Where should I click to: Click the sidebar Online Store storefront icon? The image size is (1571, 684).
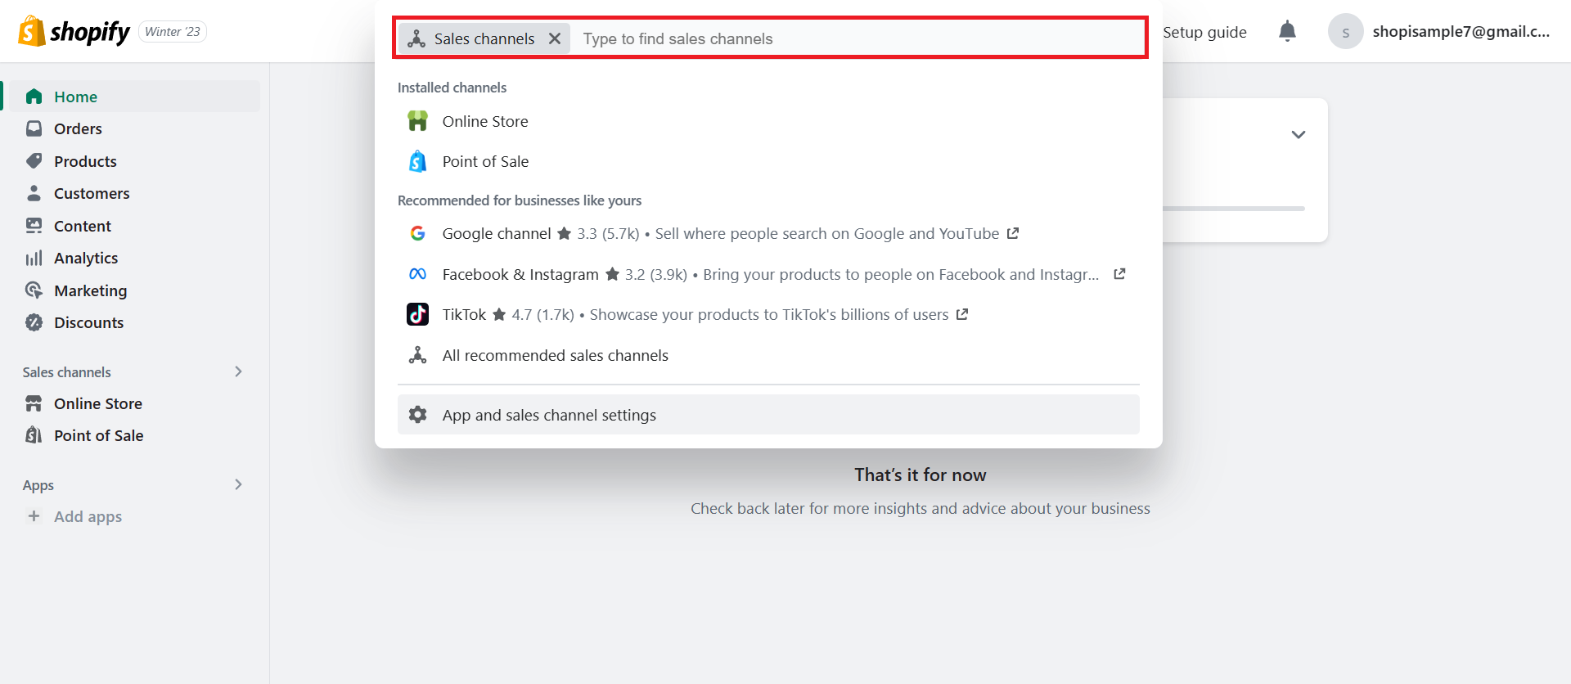[34, 403]
